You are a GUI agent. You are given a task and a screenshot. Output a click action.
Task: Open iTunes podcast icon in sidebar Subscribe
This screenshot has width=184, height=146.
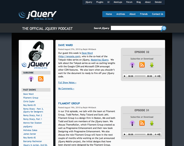pyautogui.click(x=31, y=79)
